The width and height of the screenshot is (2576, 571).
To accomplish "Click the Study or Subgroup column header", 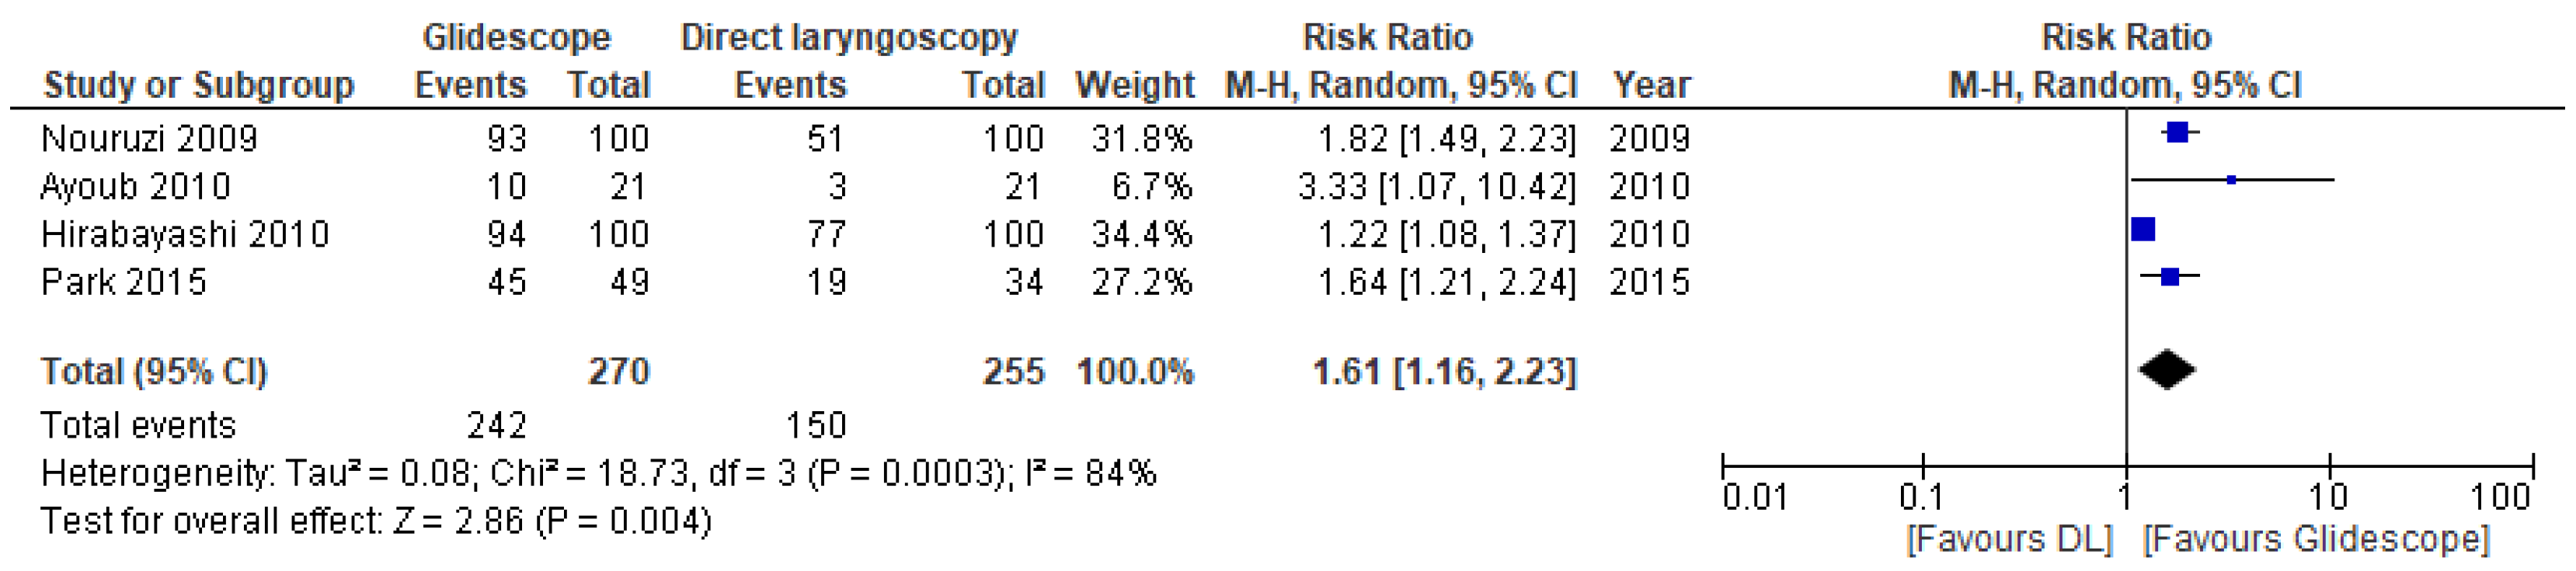I will [x=198, y=85].
